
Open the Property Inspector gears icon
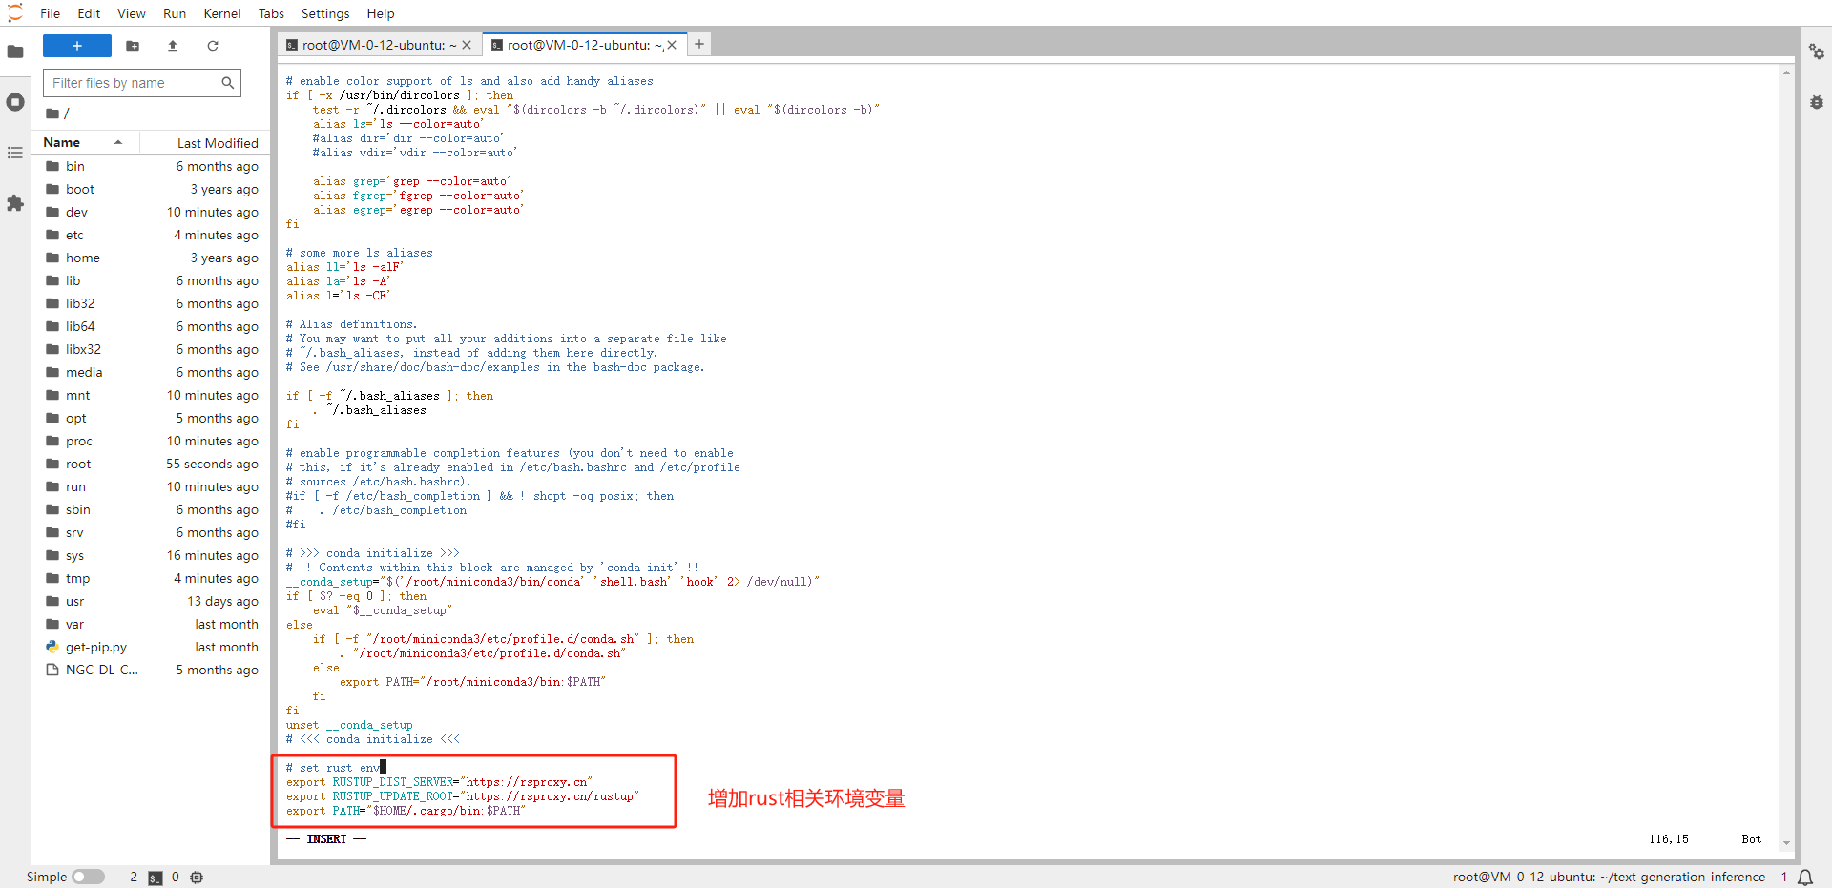[x=1817, y=52]
